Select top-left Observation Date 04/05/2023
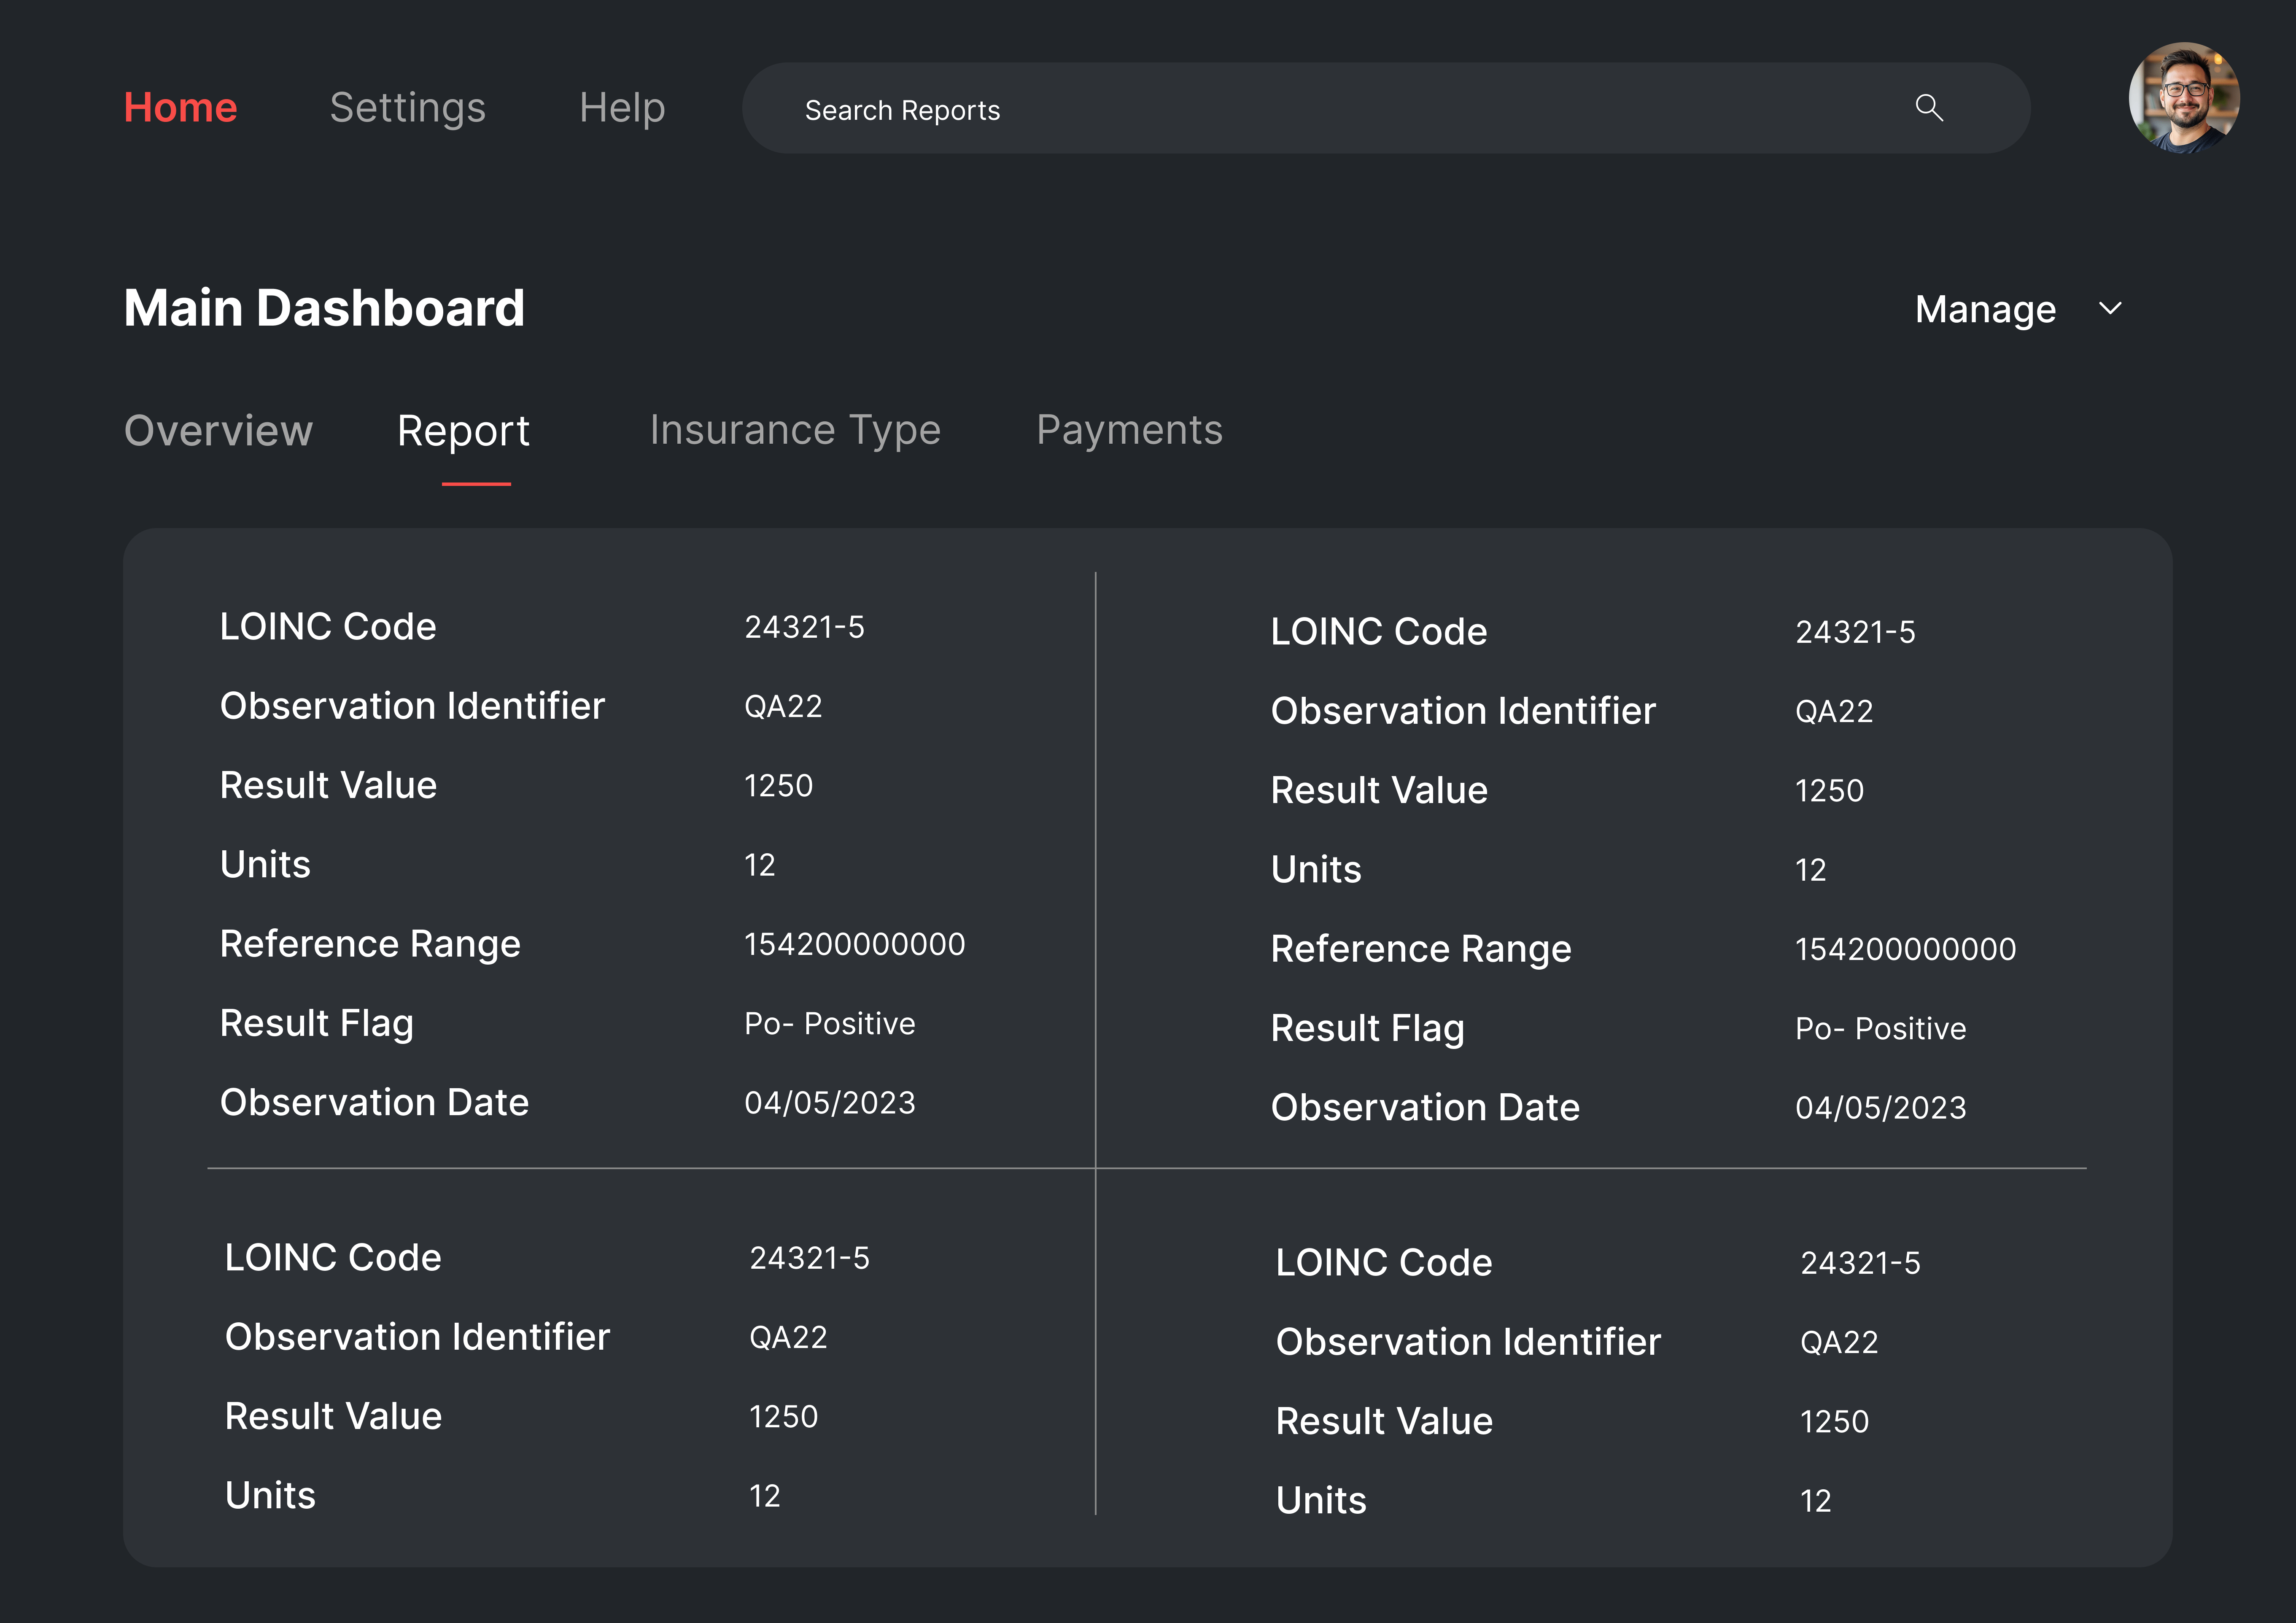The height and width of the screenshot is (1623, 2296). pyautogui.click(x=829, y=1103)
